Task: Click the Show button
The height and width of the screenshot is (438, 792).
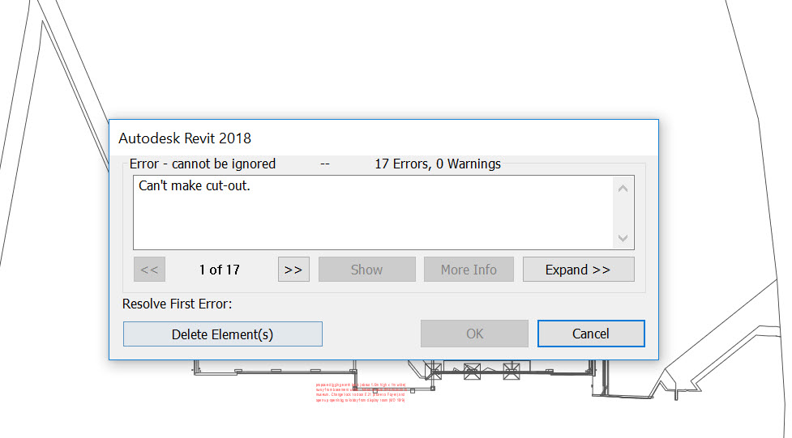Action: coord(366,270)
